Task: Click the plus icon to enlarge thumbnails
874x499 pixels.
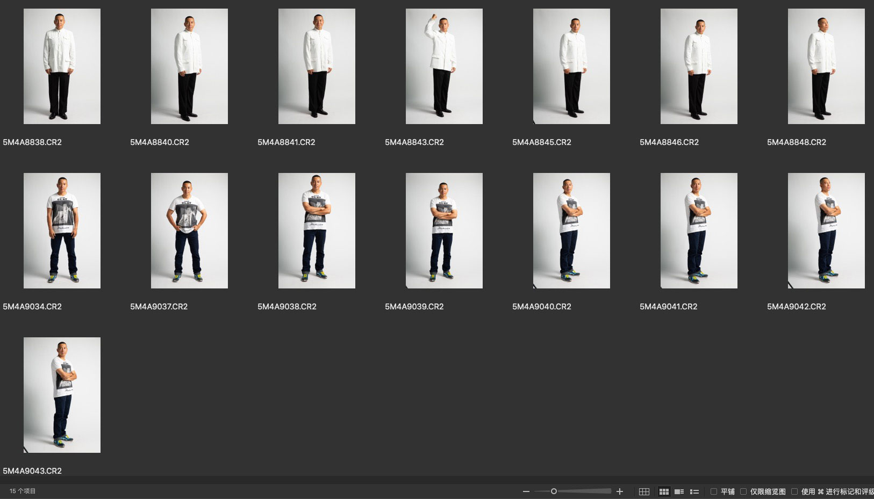Action: point(620,491)
